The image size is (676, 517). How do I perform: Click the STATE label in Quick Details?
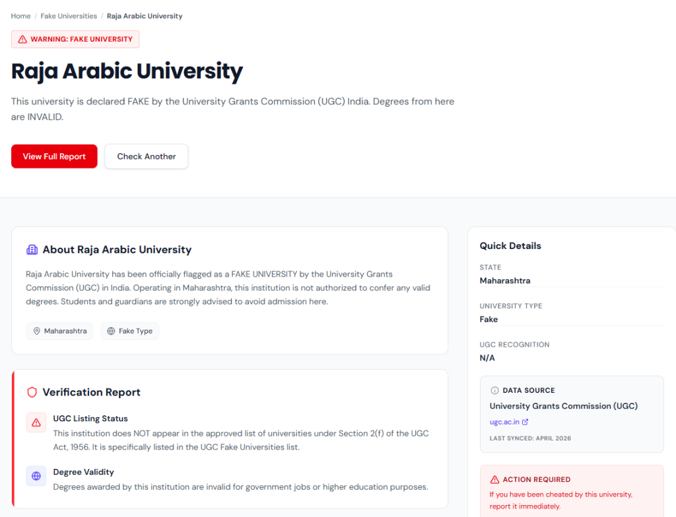click(490, 267)
